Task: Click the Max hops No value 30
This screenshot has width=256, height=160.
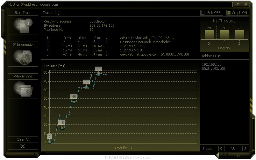Action: tap(91, 30)
